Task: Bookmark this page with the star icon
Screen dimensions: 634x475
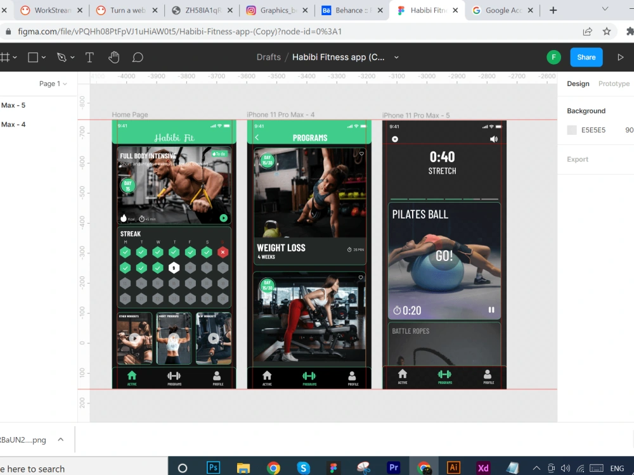Action: click(607, 32)
